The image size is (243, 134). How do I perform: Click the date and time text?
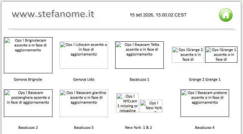(158, 15)
